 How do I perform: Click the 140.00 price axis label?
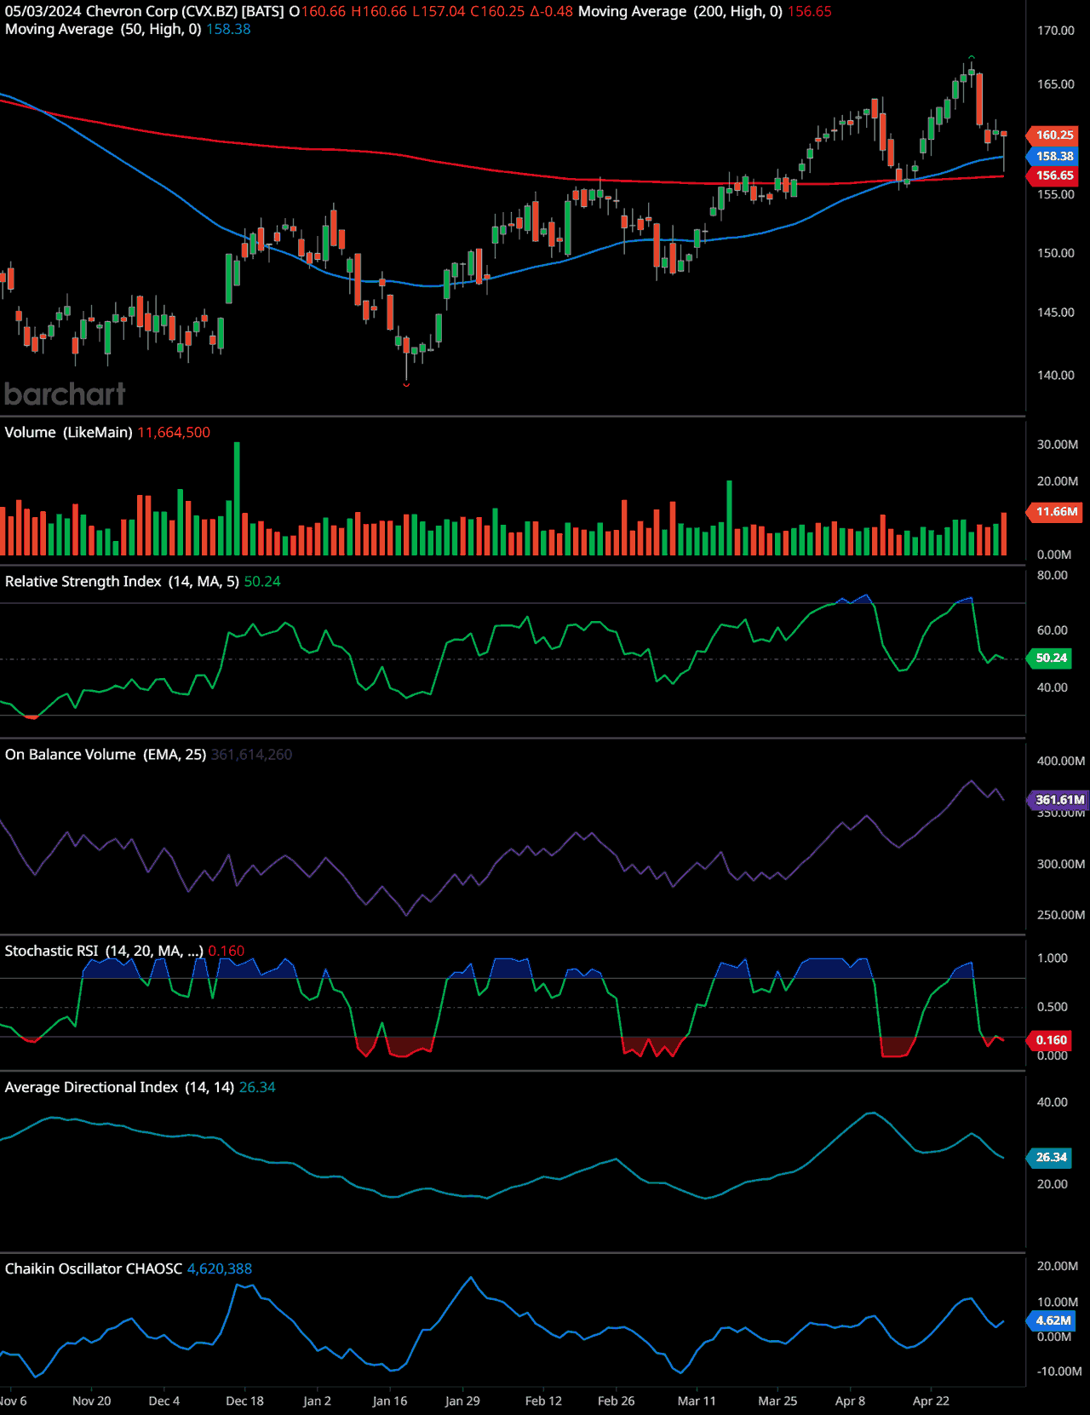click(1056, 375)
